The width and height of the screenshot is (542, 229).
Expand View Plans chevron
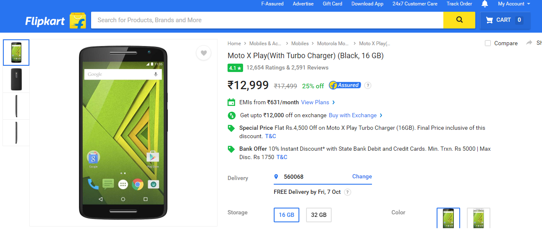click(334, 102)
